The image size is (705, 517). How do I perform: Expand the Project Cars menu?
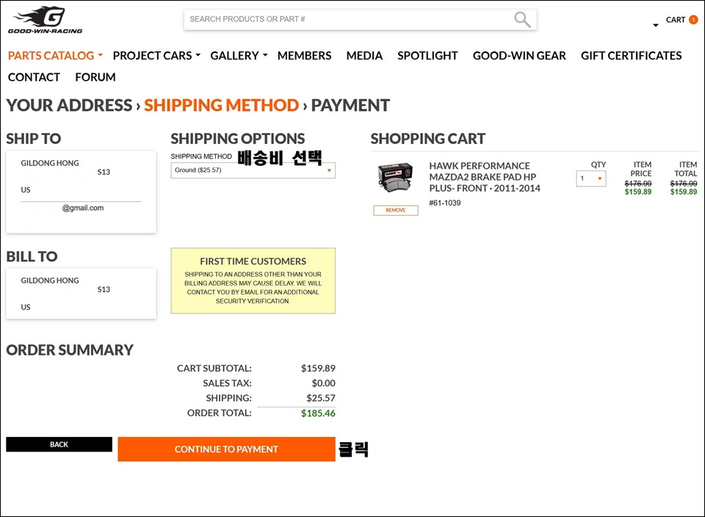(x=156, y=55)
